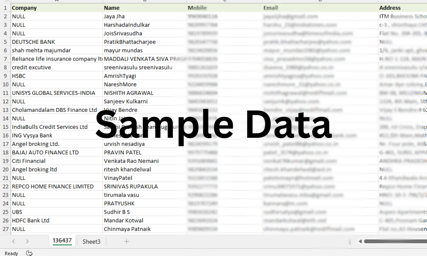Go to next sheet using right arrow
This screenshot has height=256, width=427.
(x=27, y=241)
